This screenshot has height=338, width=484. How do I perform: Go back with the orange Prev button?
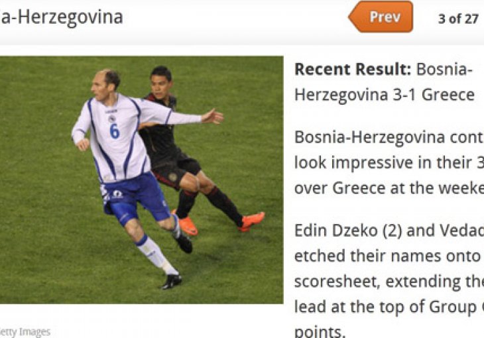click(381, 17)
